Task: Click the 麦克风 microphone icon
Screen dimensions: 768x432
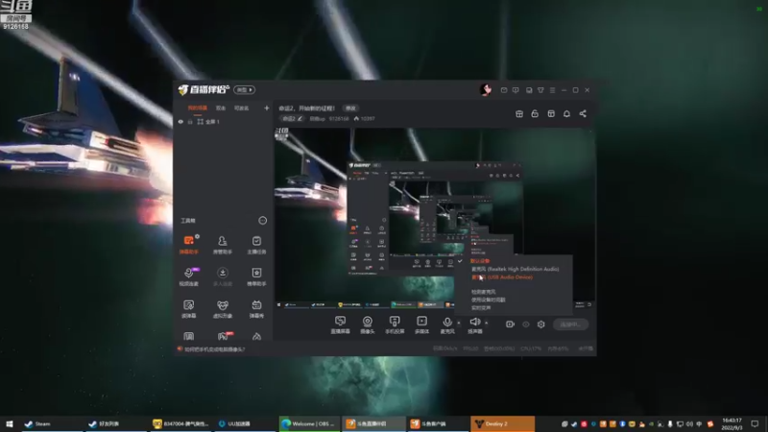Action: pos(447,324)
